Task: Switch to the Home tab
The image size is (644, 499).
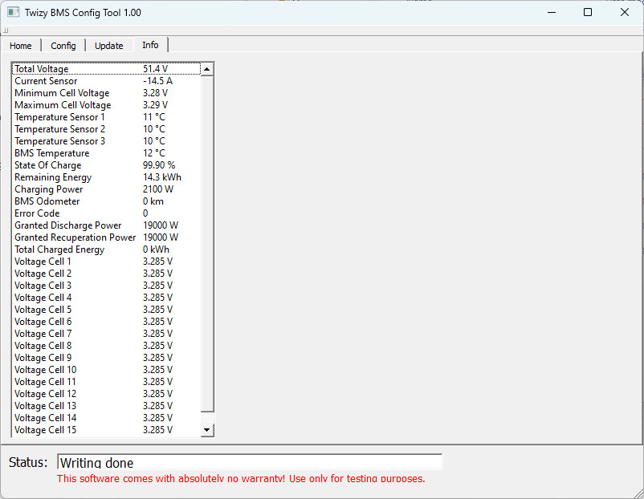Action: (21, 46)
